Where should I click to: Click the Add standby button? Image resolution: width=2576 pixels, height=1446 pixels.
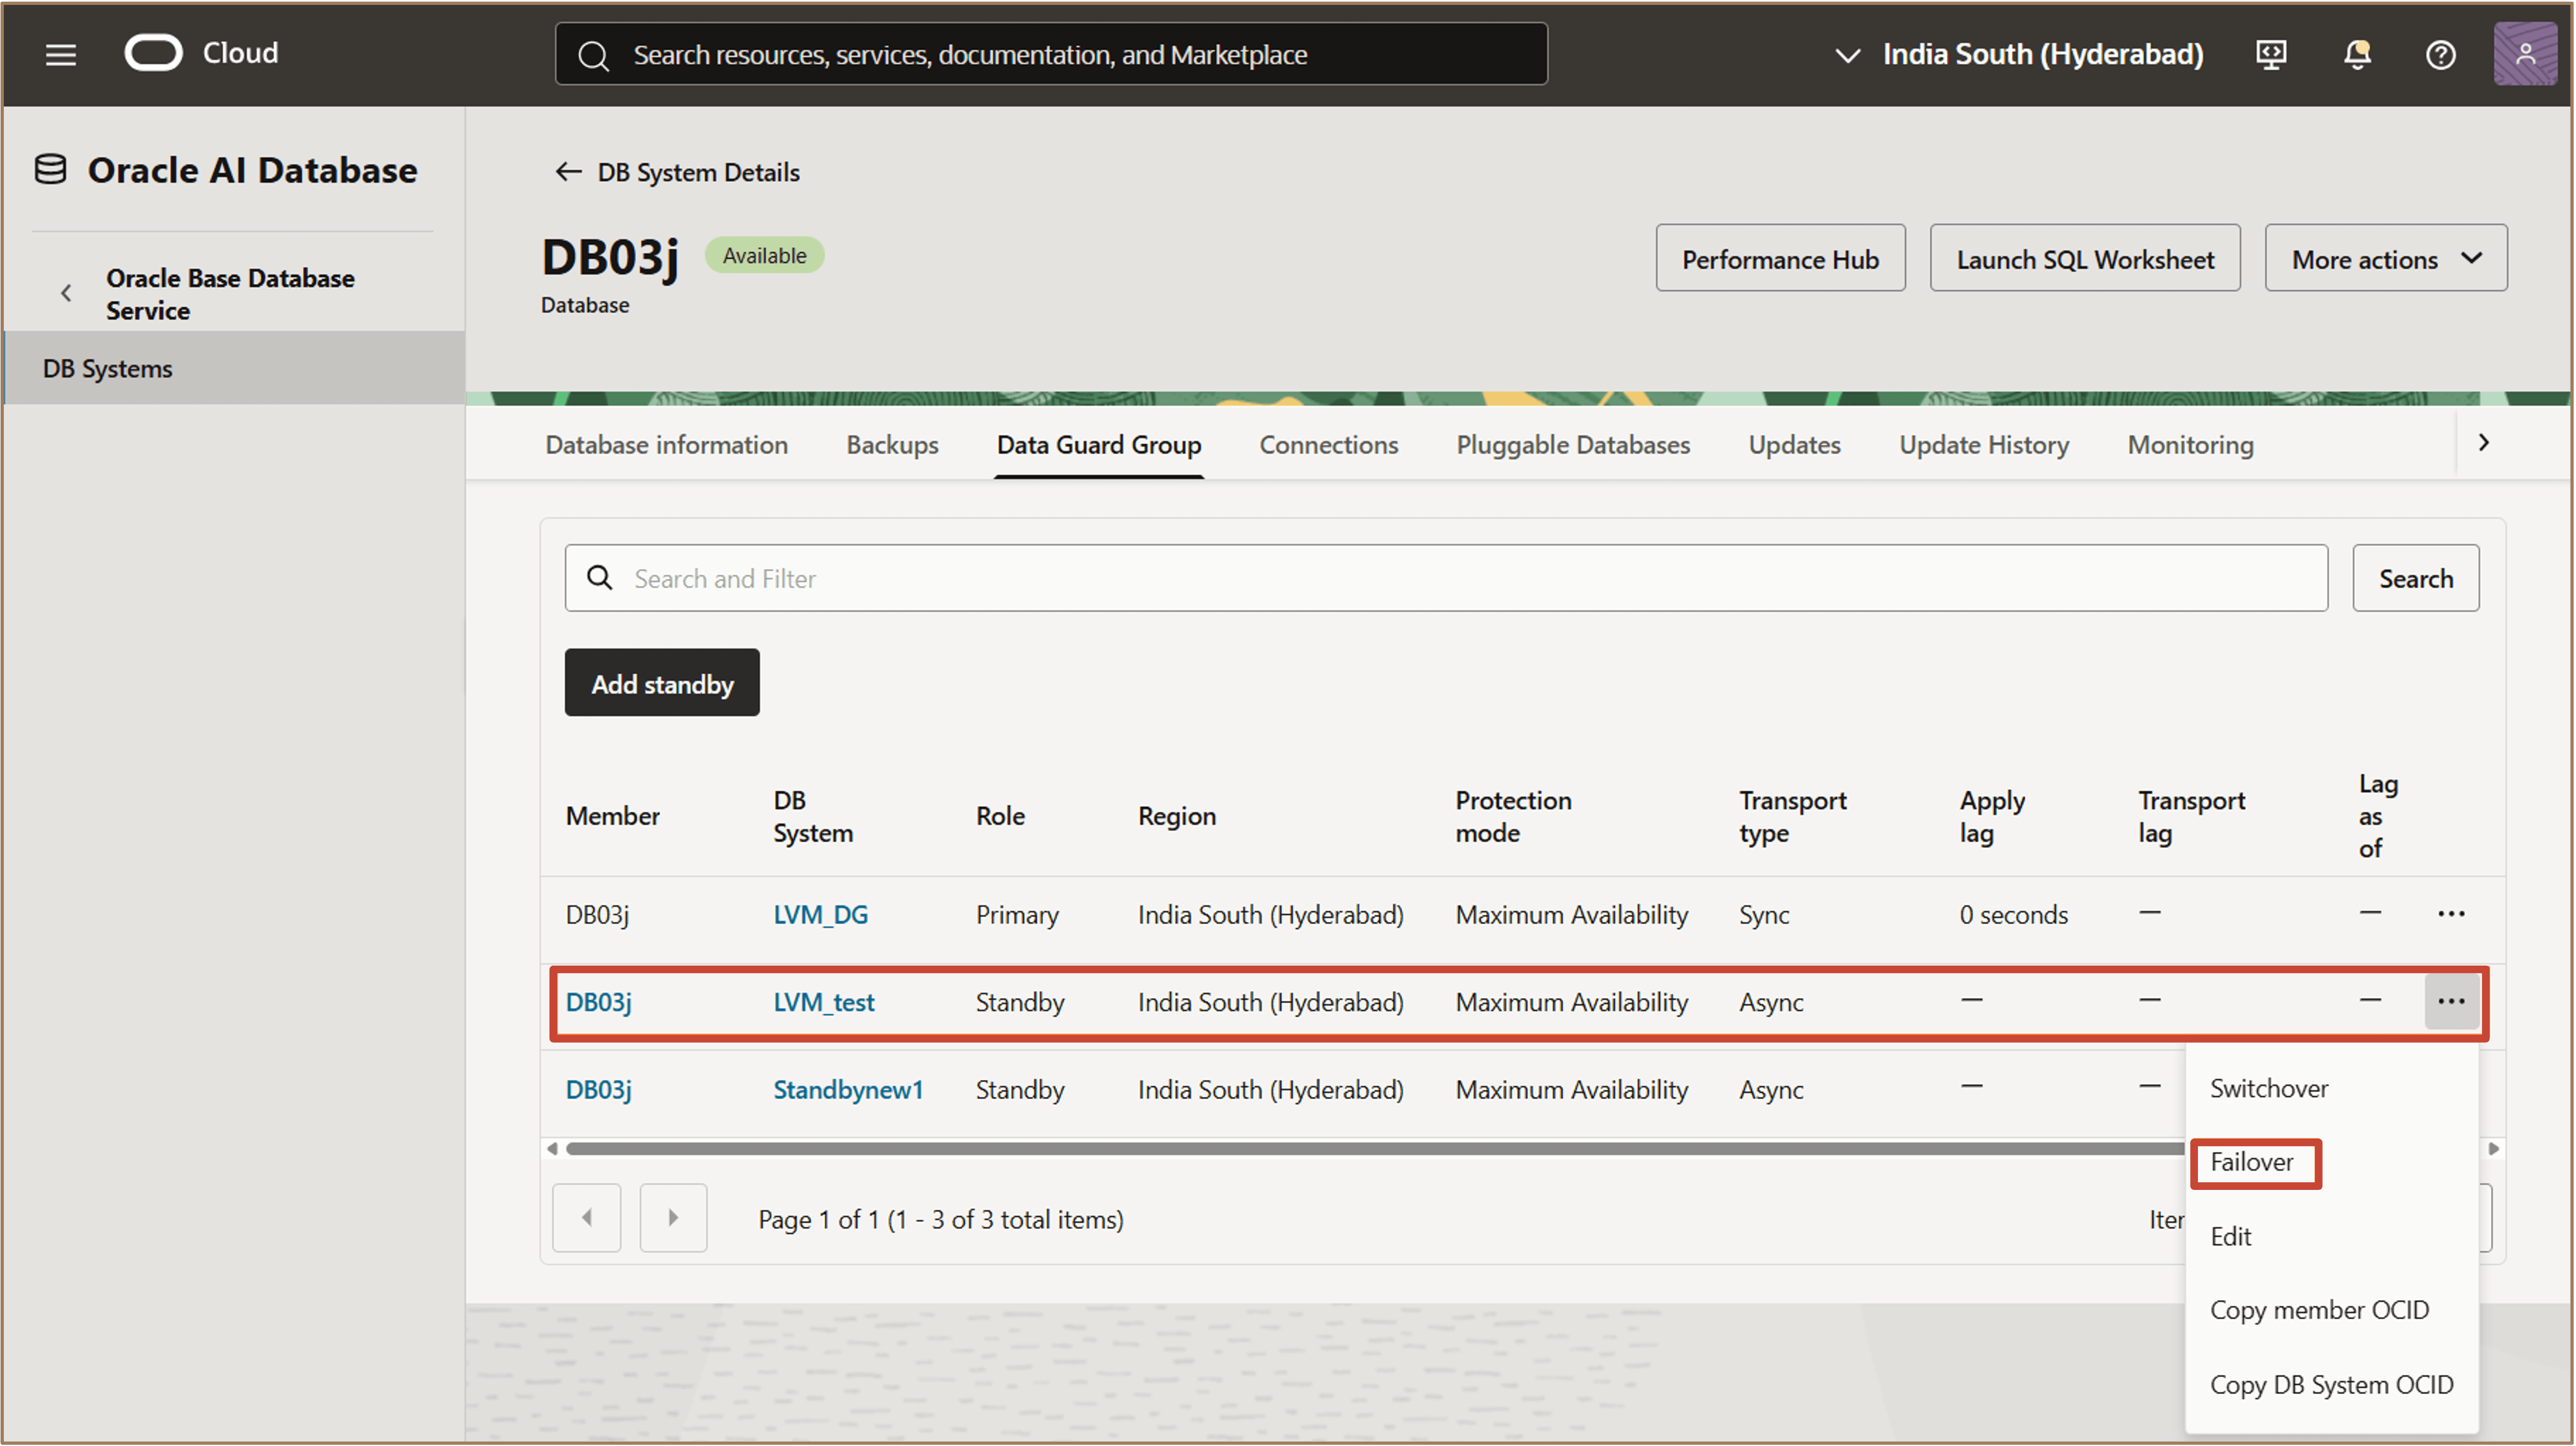pos(661,683)
